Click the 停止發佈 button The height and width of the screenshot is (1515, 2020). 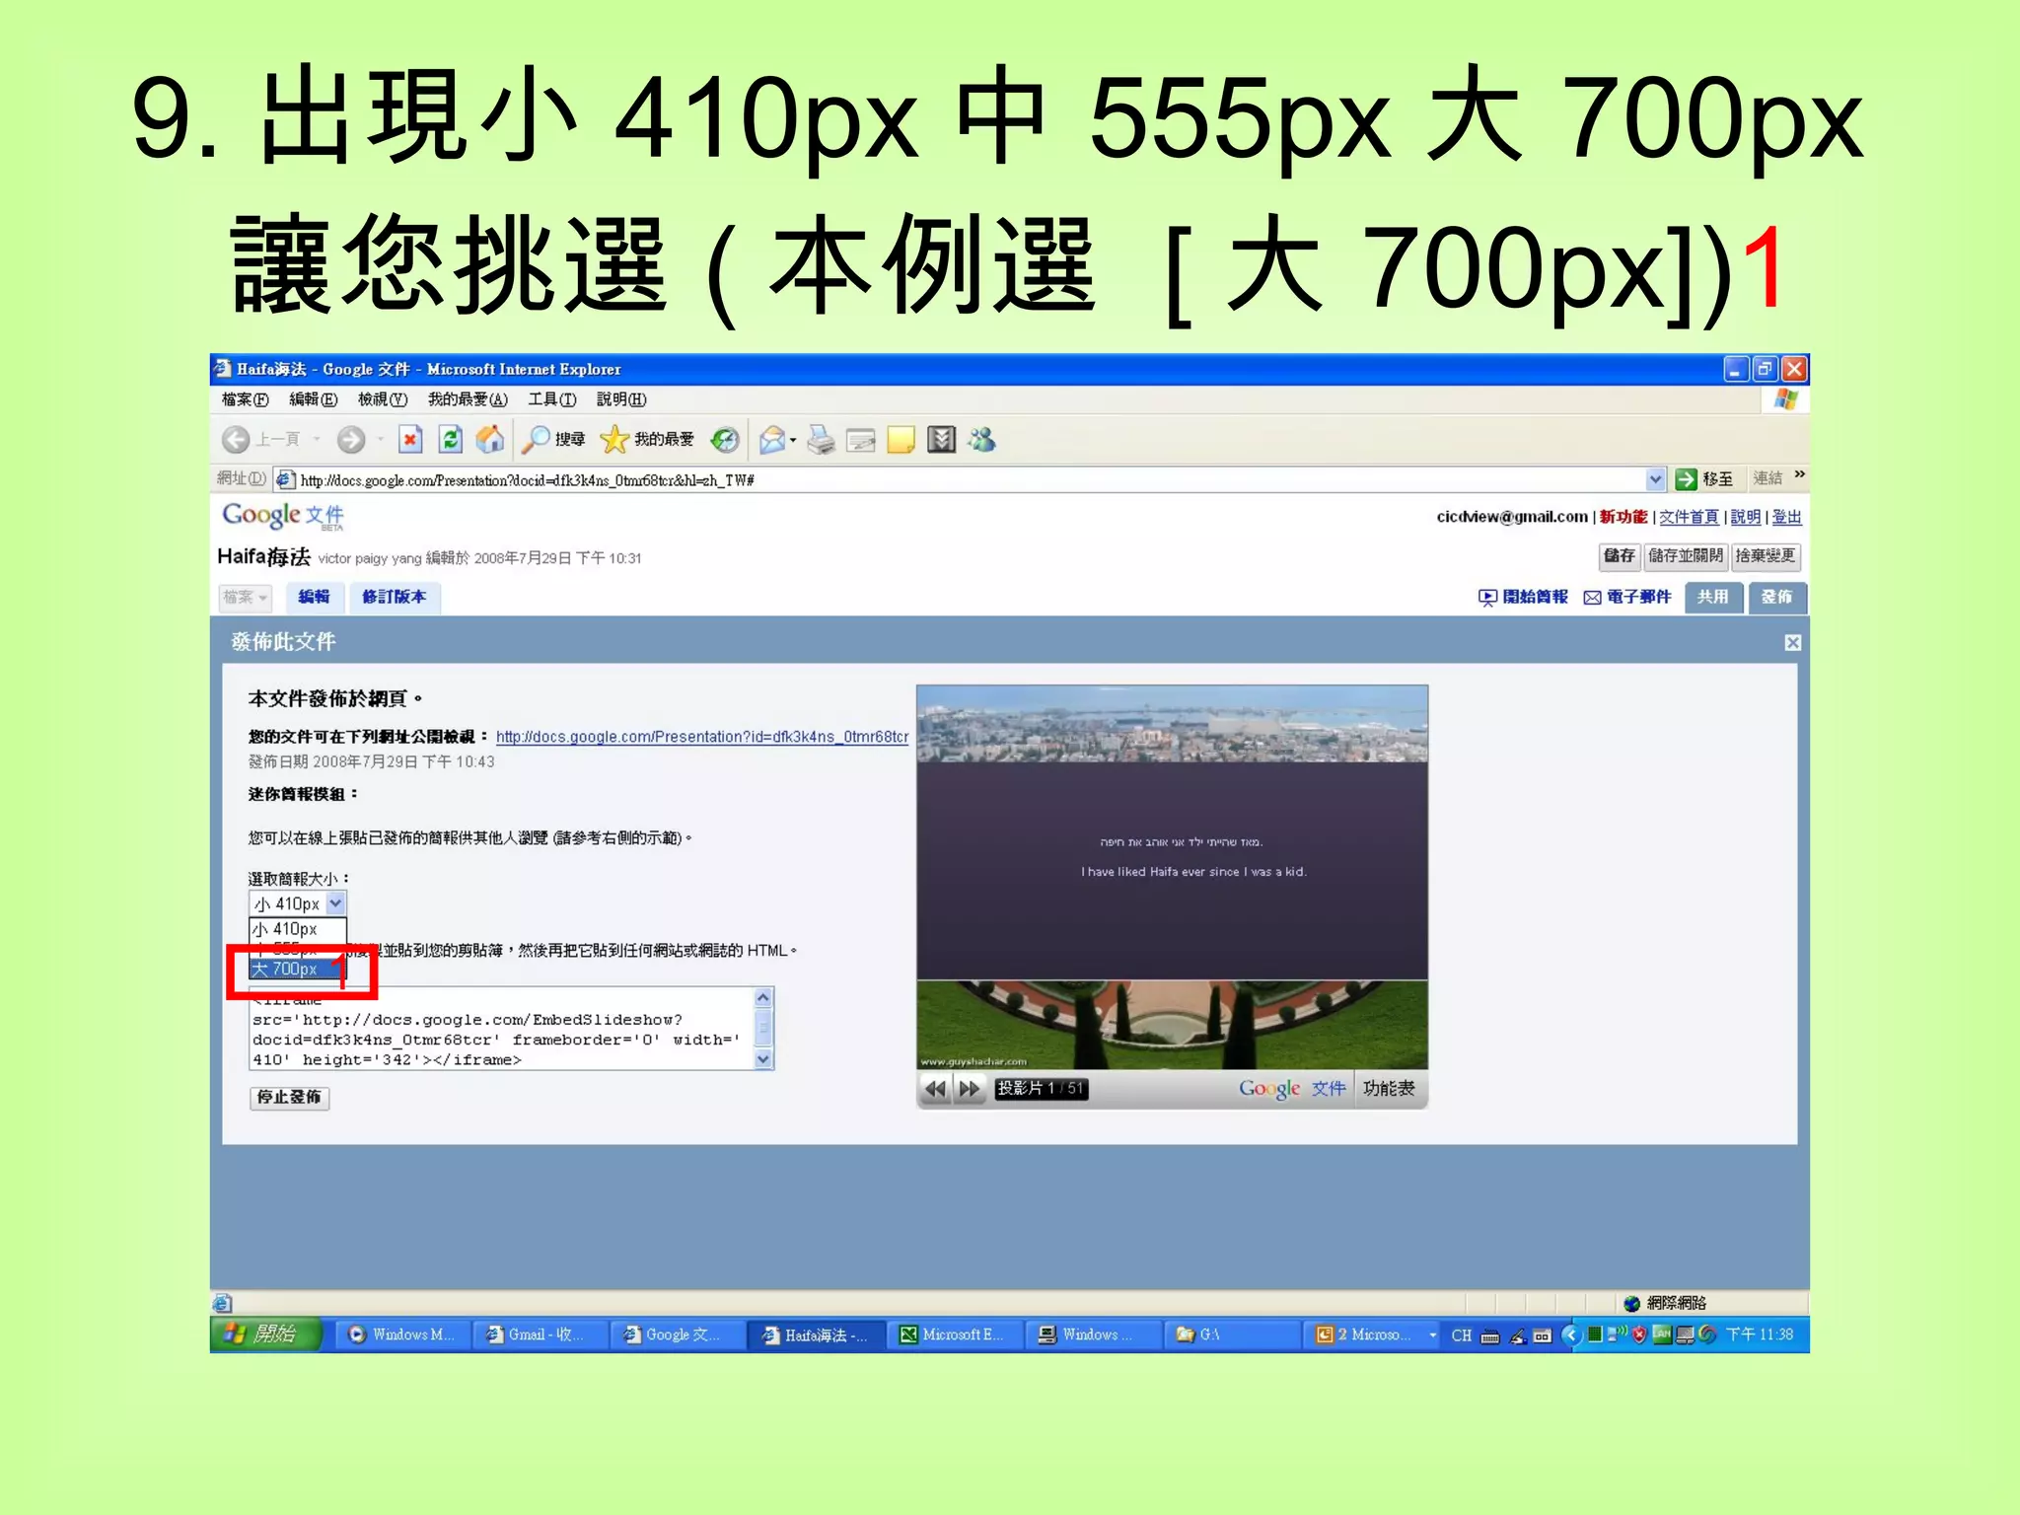click(x=289, y=1098)
